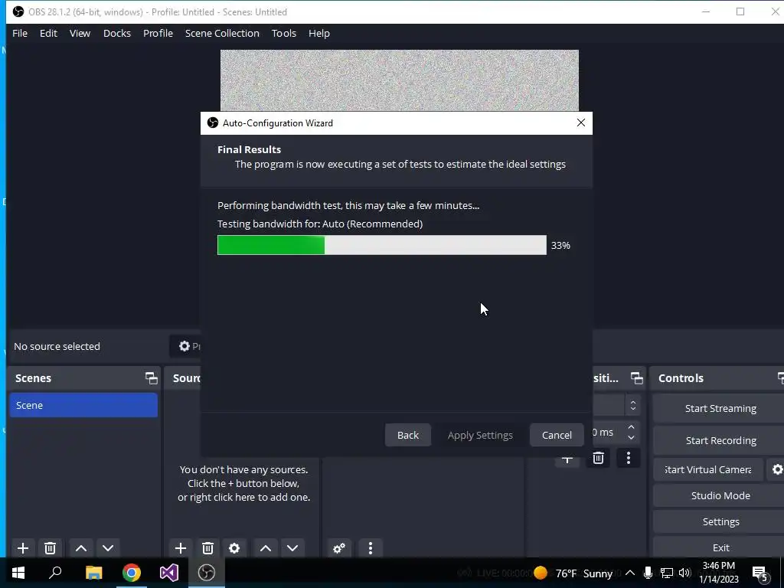Move scene up with arrow icon

pyautogui.click(x=81, y=548)
